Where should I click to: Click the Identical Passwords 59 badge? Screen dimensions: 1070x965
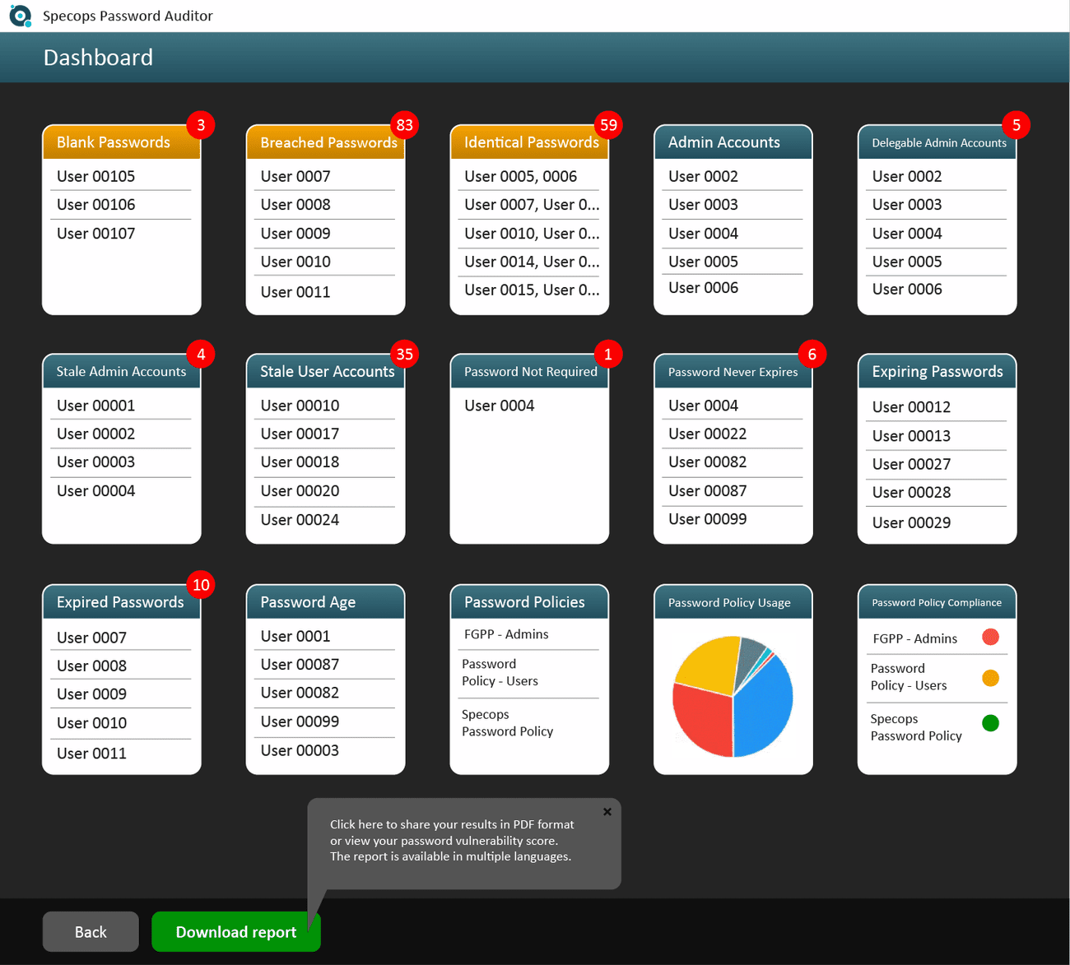pyautogui.click(x=608, y=125)
